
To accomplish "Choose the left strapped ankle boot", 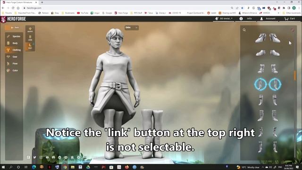I will coord(261,69).
